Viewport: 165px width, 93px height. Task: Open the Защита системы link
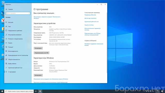(89, 25)
